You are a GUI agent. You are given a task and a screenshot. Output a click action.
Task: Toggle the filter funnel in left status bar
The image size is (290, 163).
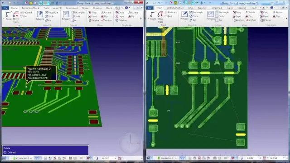click(x=37, y=158)
